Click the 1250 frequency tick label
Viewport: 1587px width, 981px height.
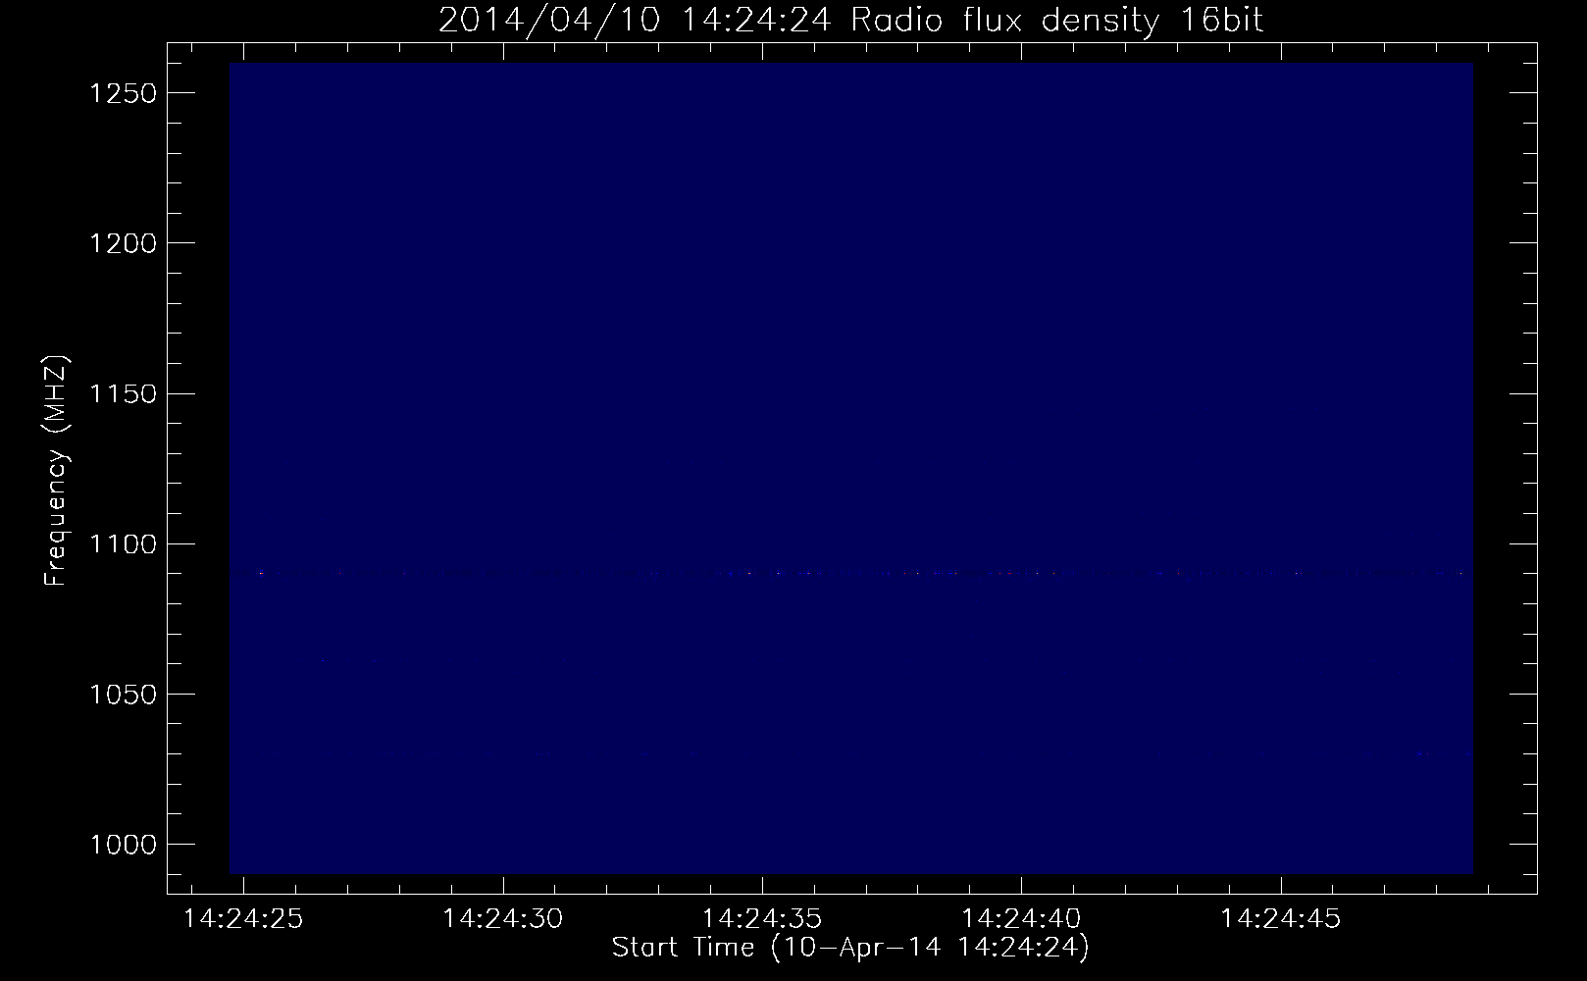pyautogui.click(x=123, y=93)
